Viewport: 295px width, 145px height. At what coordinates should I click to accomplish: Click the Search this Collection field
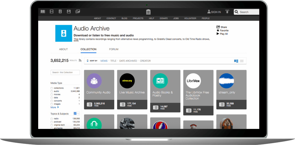coord(65,72)
